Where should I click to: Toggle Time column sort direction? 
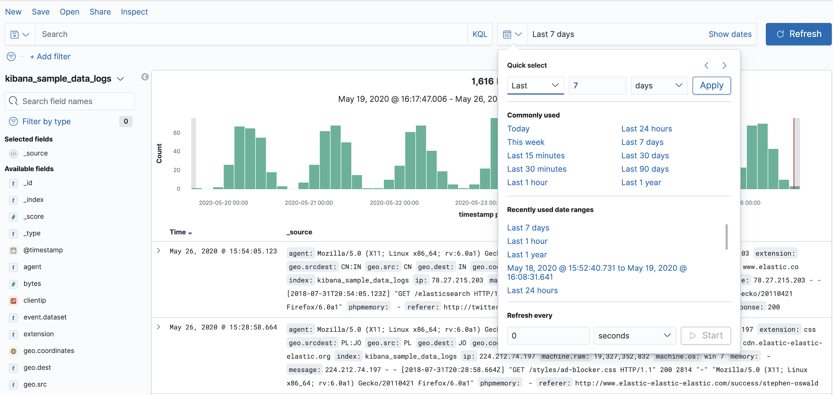[x=190, y=233]
